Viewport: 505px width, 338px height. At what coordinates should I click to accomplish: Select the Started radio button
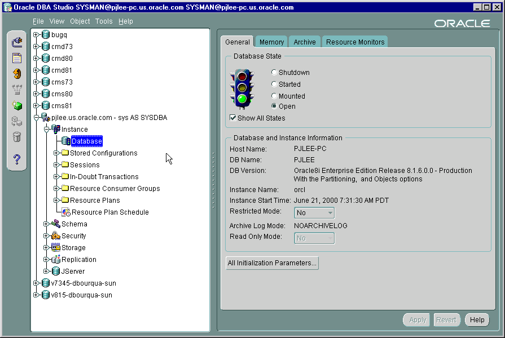(x=274, y=84)
